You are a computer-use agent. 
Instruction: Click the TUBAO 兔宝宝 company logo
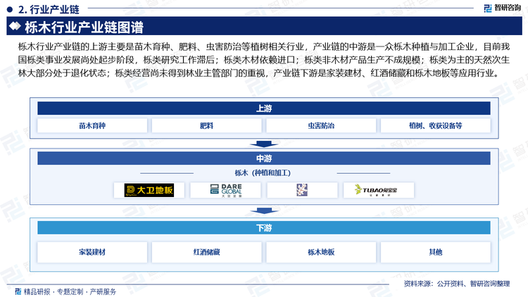[x=376, y=190]
